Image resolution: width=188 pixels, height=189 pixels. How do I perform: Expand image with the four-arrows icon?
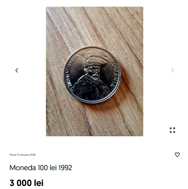coord(172,130)
